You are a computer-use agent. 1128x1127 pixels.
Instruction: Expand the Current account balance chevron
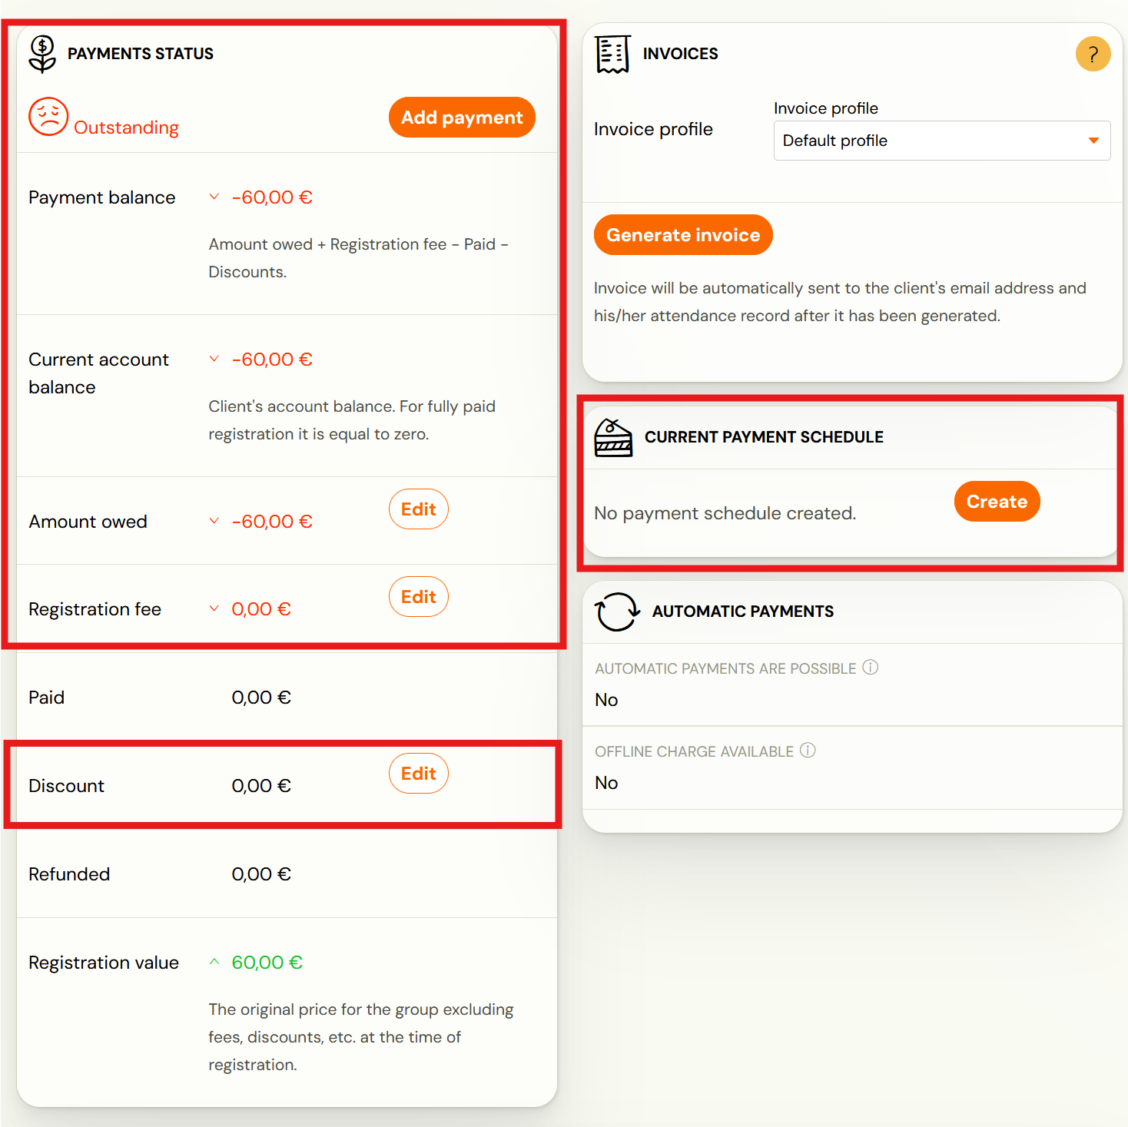tap(214, 360)
